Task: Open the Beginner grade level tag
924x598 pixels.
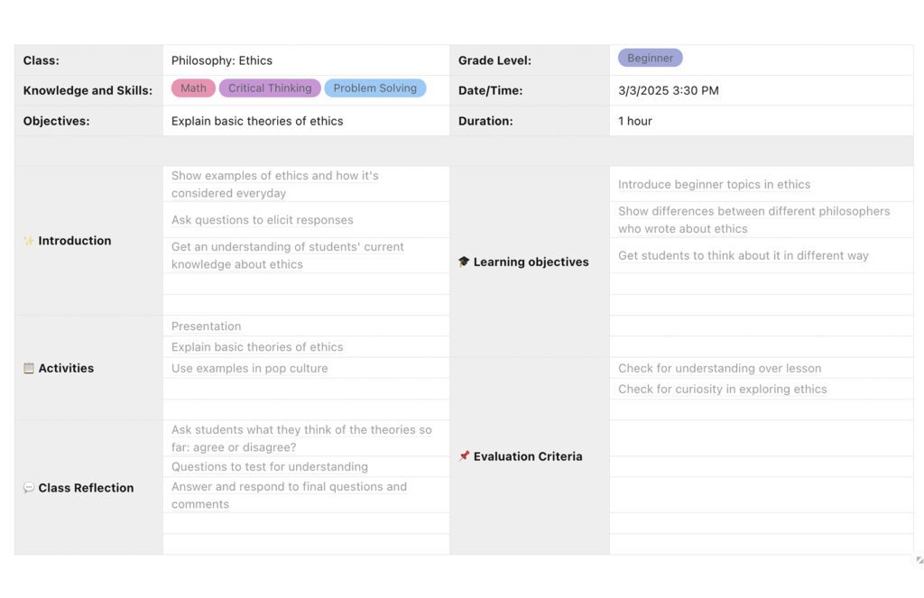Action: pos(650,58)
